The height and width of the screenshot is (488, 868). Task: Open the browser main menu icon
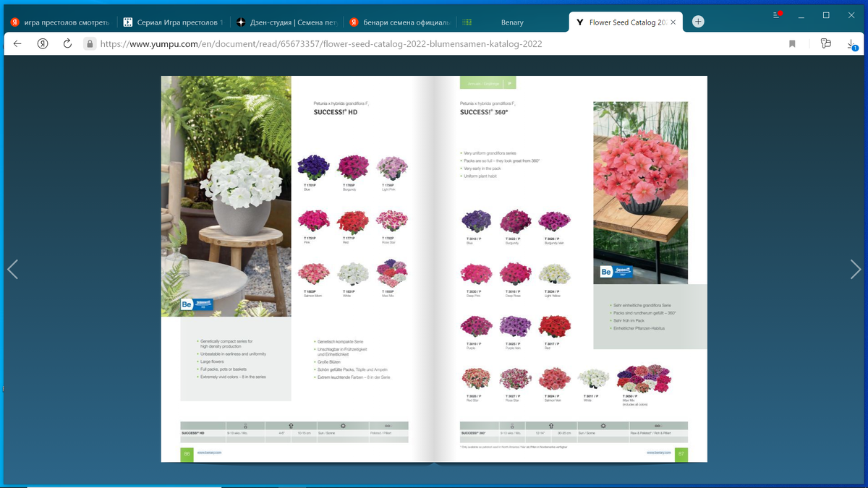[778, 14]
